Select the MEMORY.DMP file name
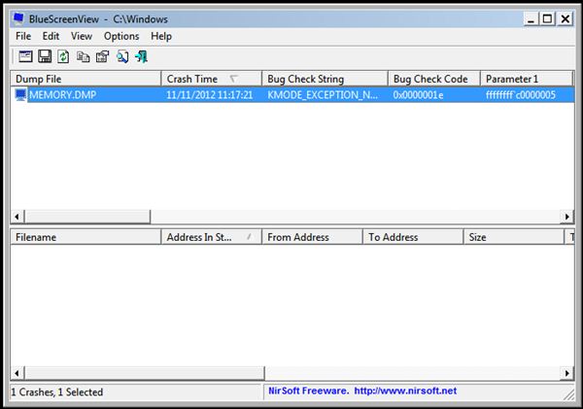Screen dimensions: 583x409 pos(62,95)
